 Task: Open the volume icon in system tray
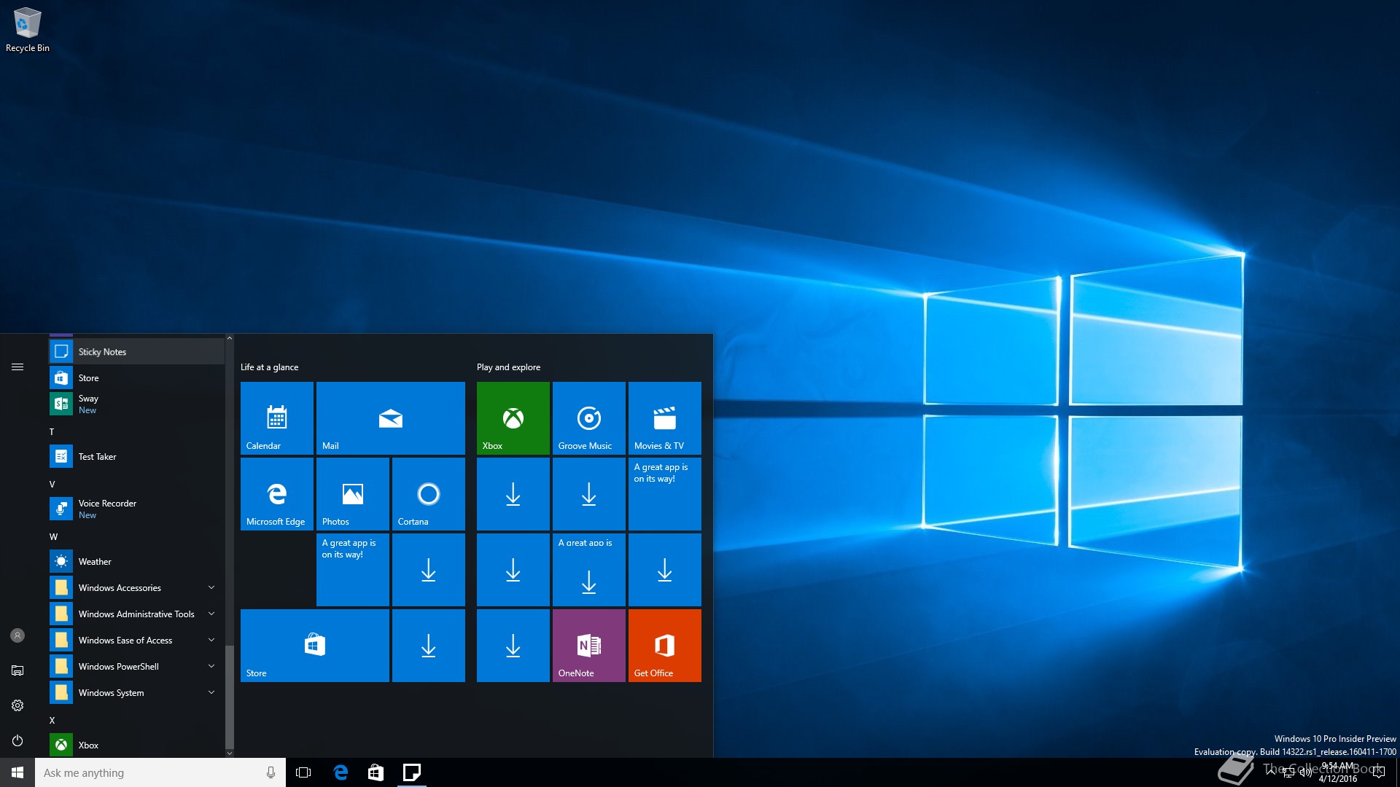coord(1305,772)
